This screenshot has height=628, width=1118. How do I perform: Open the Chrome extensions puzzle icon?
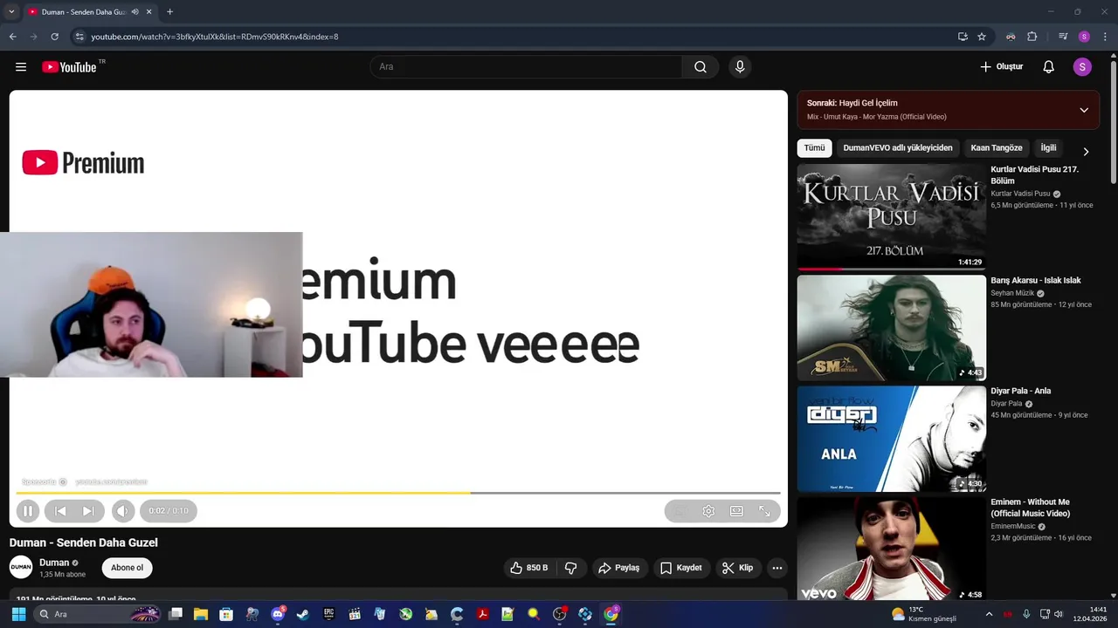coord(1032,37)
